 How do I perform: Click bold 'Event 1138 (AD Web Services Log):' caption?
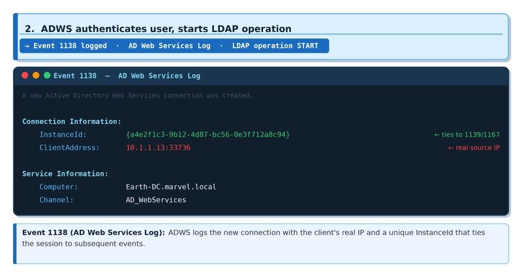tap(94, 233)
